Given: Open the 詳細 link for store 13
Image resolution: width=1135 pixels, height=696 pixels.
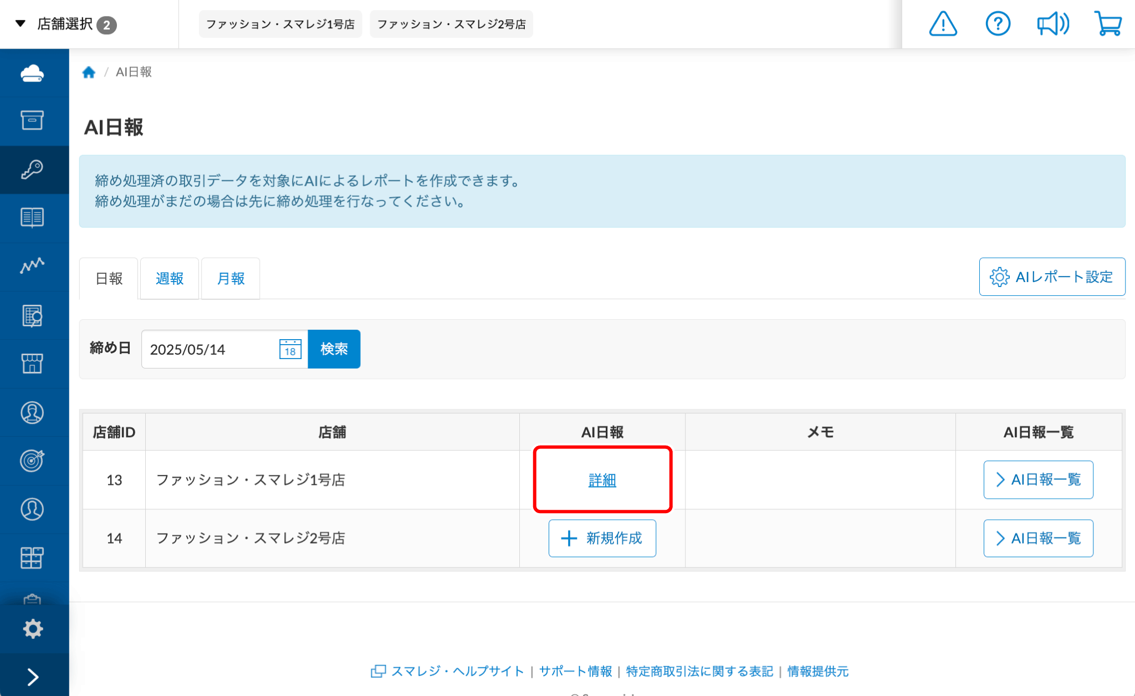Looking at the screenshot, I should point(602,480).
